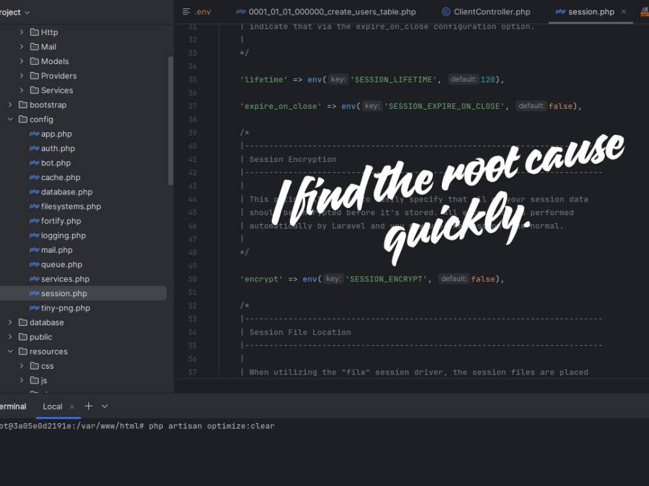This screenshot has height=486, width=649.
Task: Click php icon beside cache.php
Action: pyautogui.click(x=34, y=178)
